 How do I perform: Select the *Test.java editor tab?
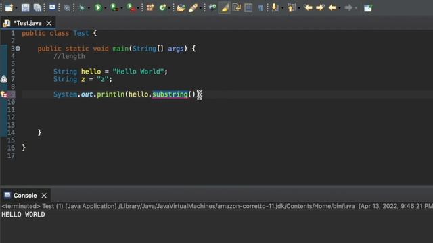28,23
